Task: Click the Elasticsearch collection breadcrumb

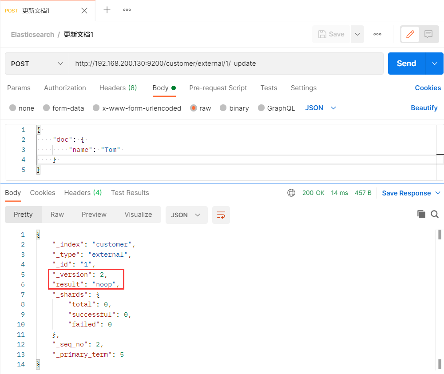Action: pyautogui.click(x=32, y=35)
